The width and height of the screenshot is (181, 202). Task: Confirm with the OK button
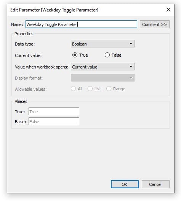(125, 184)
